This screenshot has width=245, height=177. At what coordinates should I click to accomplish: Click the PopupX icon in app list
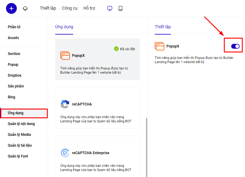coord(65,55)
